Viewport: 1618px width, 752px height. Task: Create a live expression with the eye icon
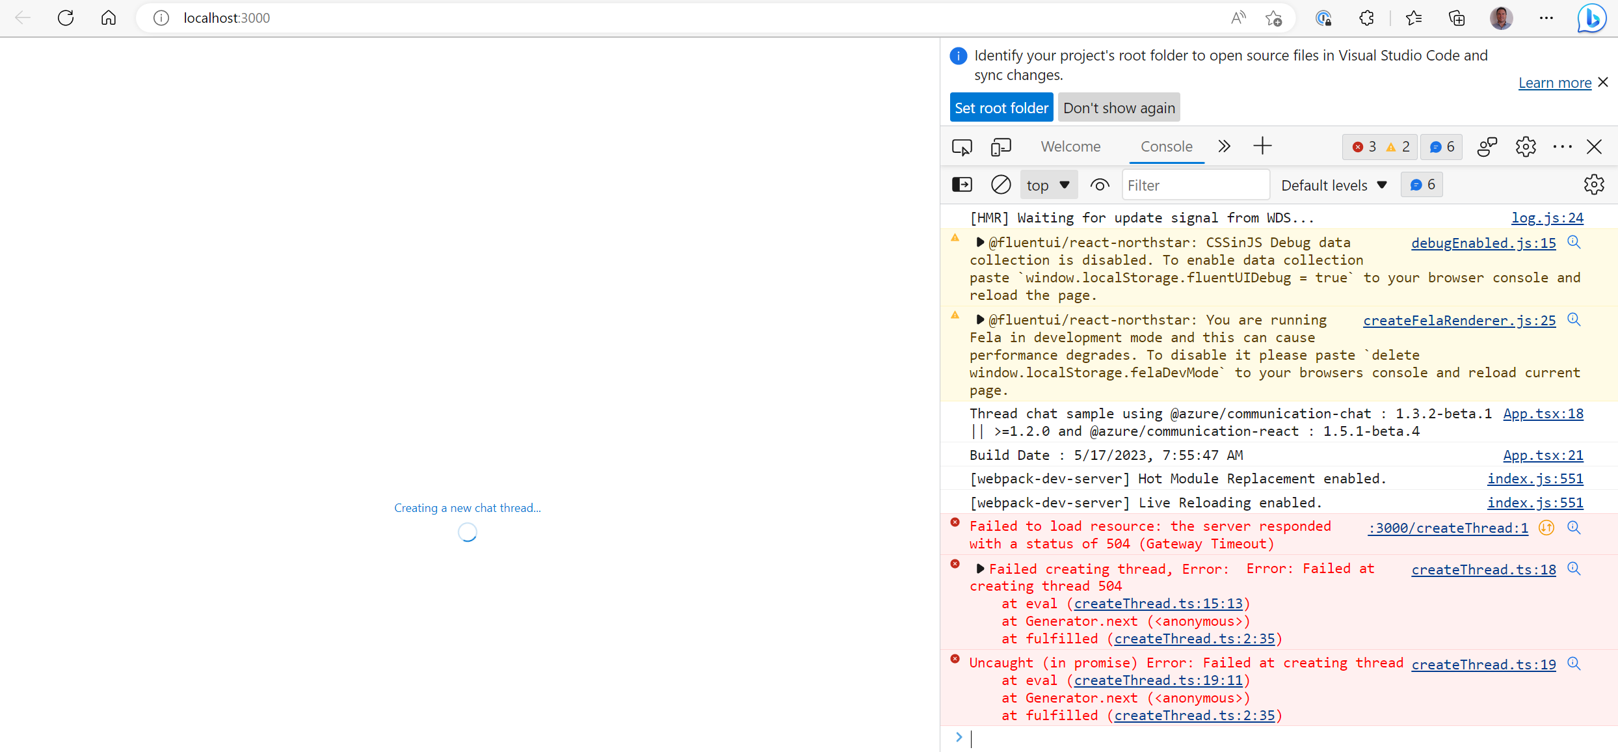coord(1100,184)
